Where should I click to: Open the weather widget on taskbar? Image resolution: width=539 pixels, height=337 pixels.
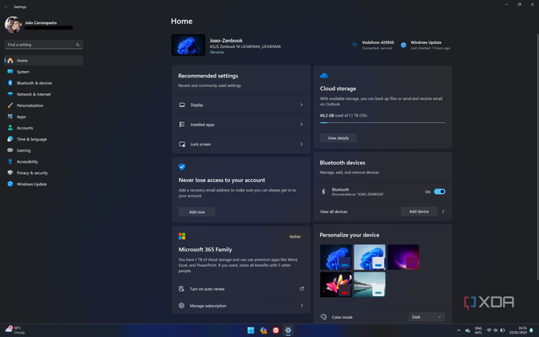(x=15, y=330)
